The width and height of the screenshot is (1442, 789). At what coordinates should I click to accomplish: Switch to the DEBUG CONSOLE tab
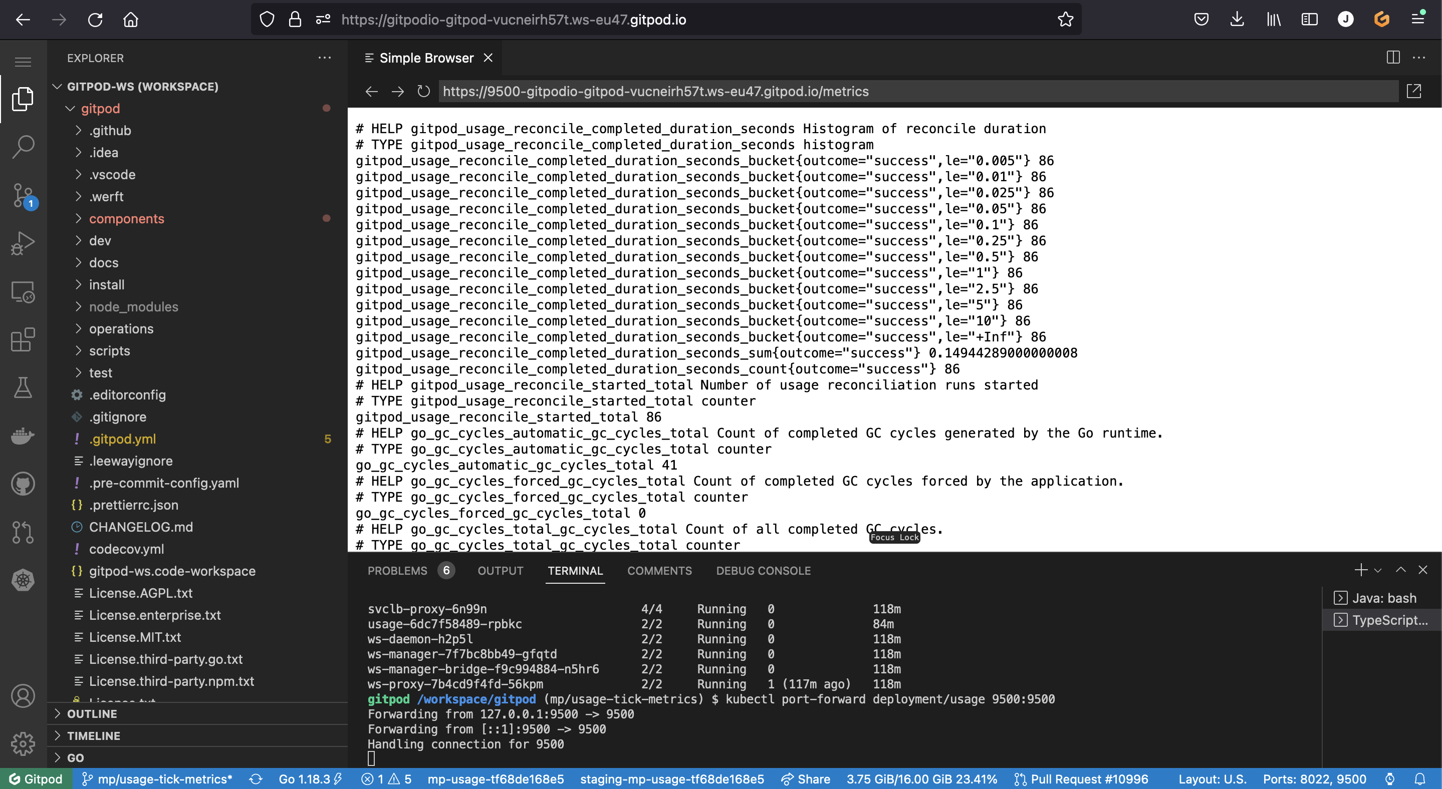pos(764,570)
